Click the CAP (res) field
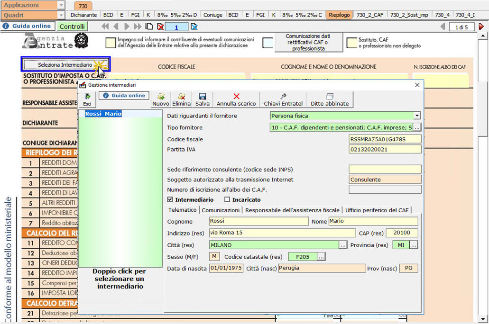Viewport: 489px width, 324px height. click(x=402, y=233)
